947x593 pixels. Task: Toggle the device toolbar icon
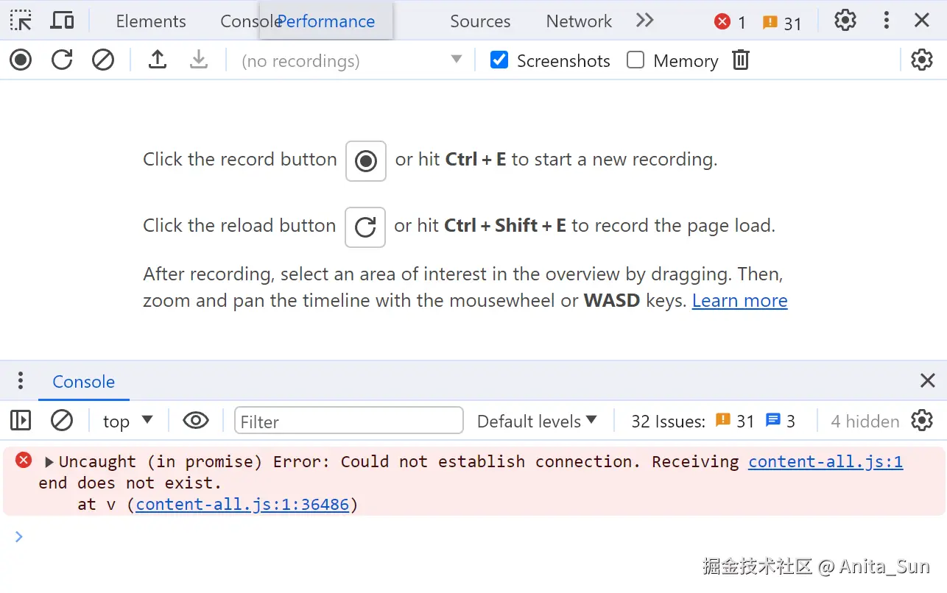coord(62,21)
